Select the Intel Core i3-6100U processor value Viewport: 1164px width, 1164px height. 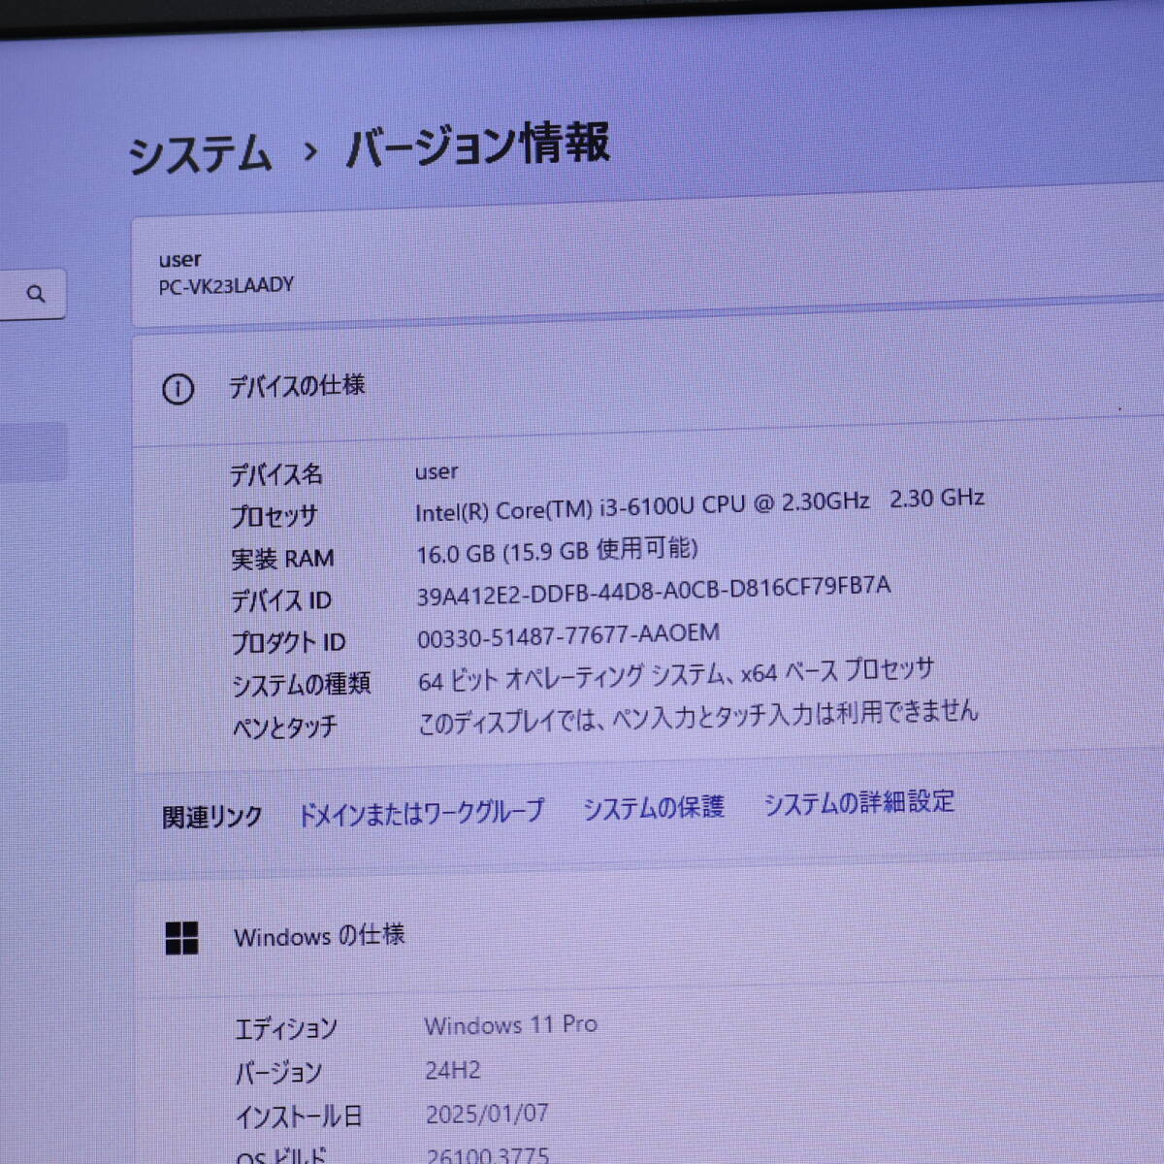(x=699, y=504)
